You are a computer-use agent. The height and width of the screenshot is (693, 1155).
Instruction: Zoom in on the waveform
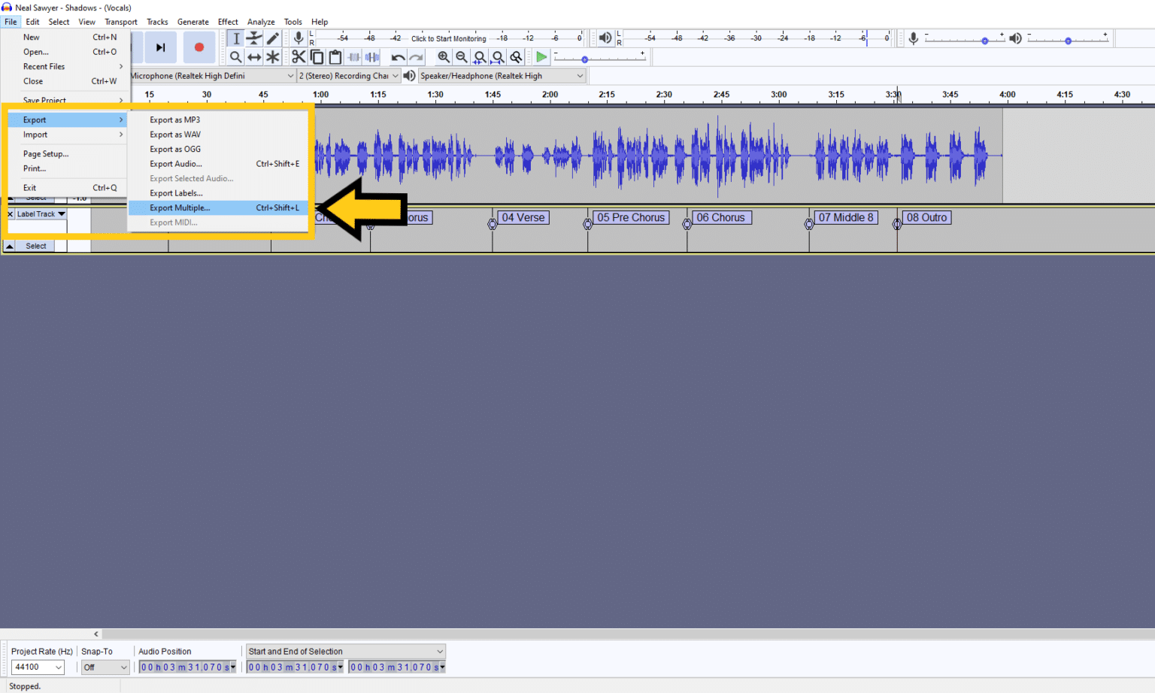point(444,56)
